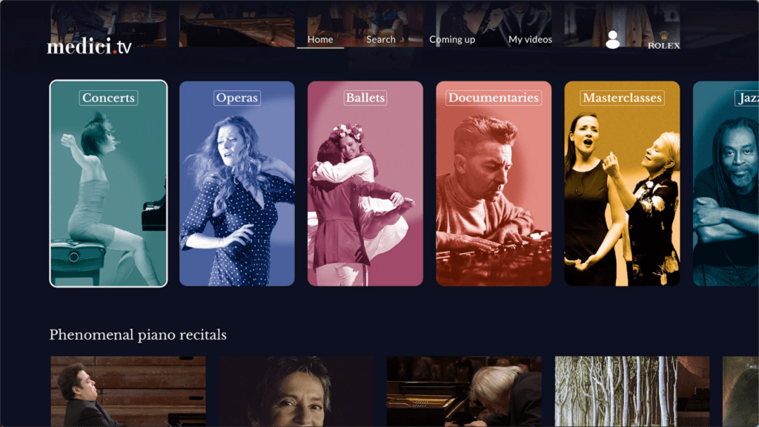
Task: Open the Search tab
Action: click(380, 40)
